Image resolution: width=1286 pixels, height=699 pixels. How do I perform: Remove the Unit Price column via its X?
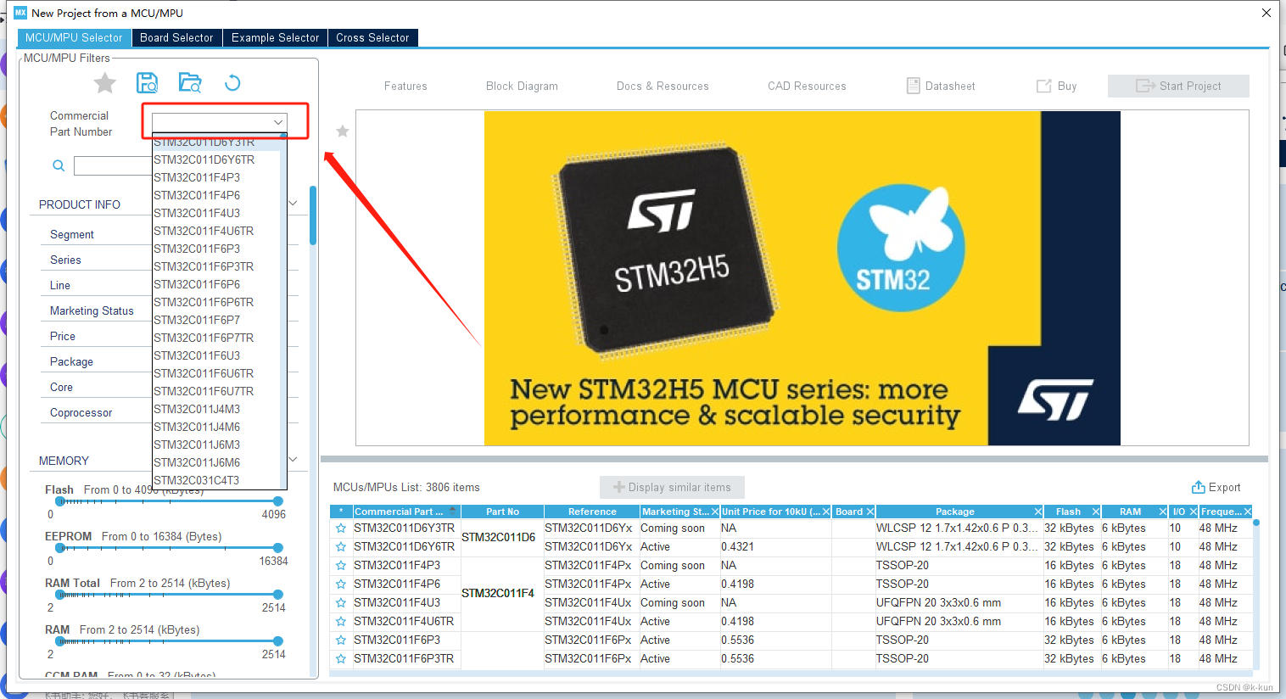point(826,512)
